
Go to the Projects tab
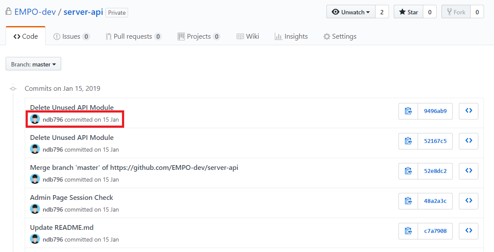click(199, 36)
